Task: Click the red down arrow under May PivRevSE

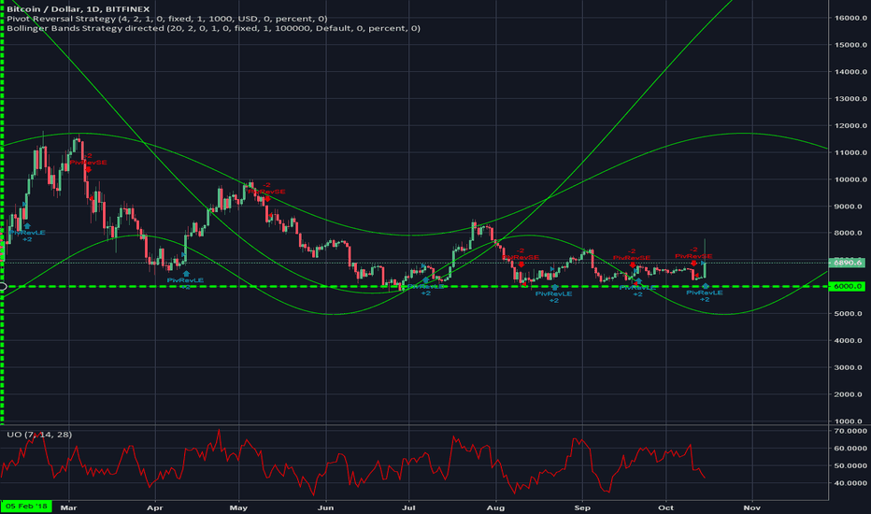Action: 267,198
